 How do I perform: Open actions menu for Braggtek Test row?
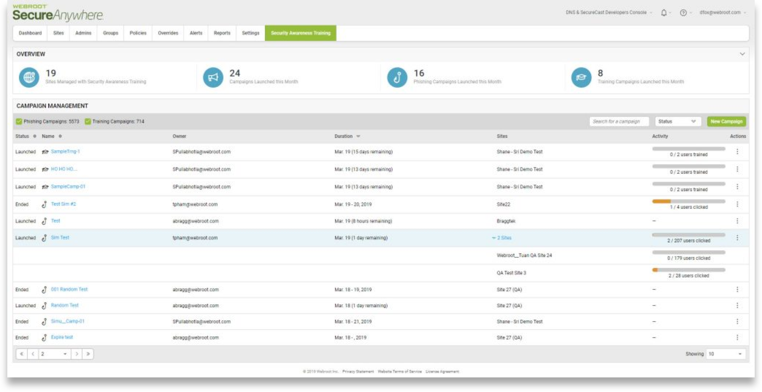click(737, 221)
